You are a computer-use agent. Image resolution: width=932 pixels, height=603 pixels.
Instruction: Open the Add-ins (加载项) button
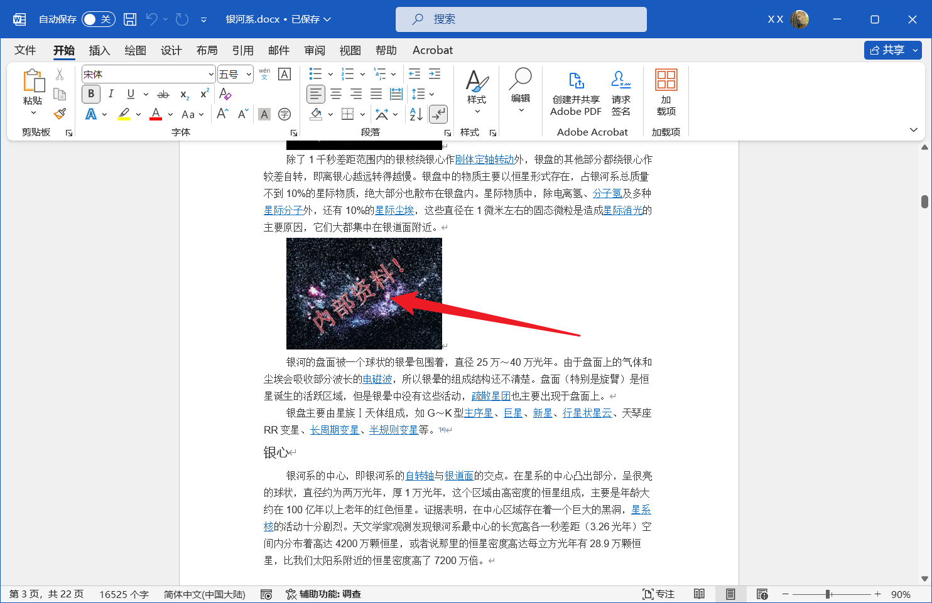click(x=666, y=93)
